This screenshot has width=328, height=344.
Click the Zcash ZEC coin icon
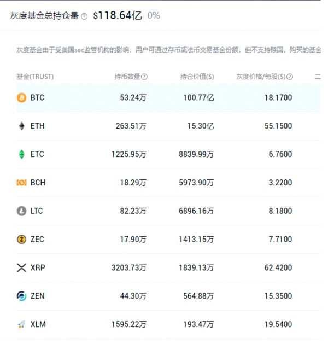pyautogui.click(x=22, y=240)
